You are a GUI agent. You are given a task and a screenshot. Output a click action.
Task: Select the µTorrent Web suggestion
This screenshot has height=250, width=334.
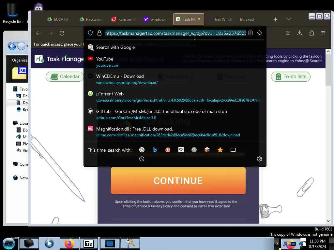(175, 97)
